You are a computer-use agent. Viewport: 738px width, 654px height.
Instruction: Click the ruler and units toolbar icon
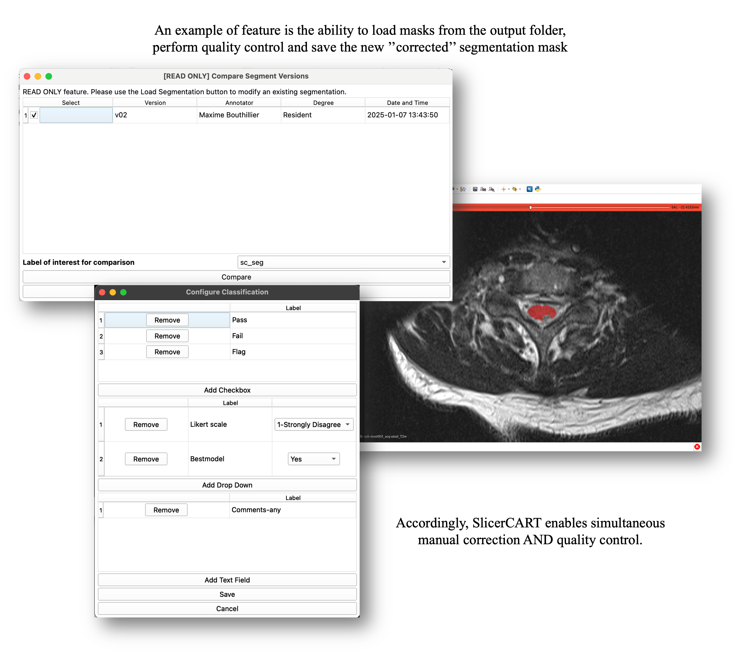point(463,189)
